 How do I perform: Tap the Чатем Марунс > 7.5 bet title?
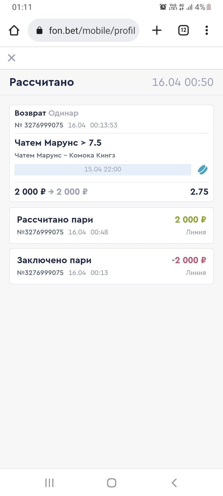(58, 143)
